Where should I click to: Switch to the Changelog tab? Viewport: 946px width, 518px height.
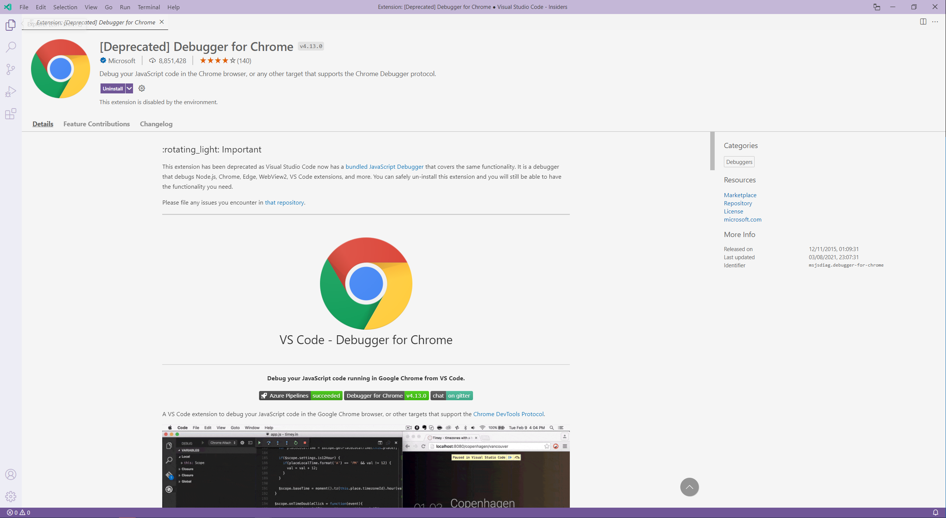tap(156, 124)
